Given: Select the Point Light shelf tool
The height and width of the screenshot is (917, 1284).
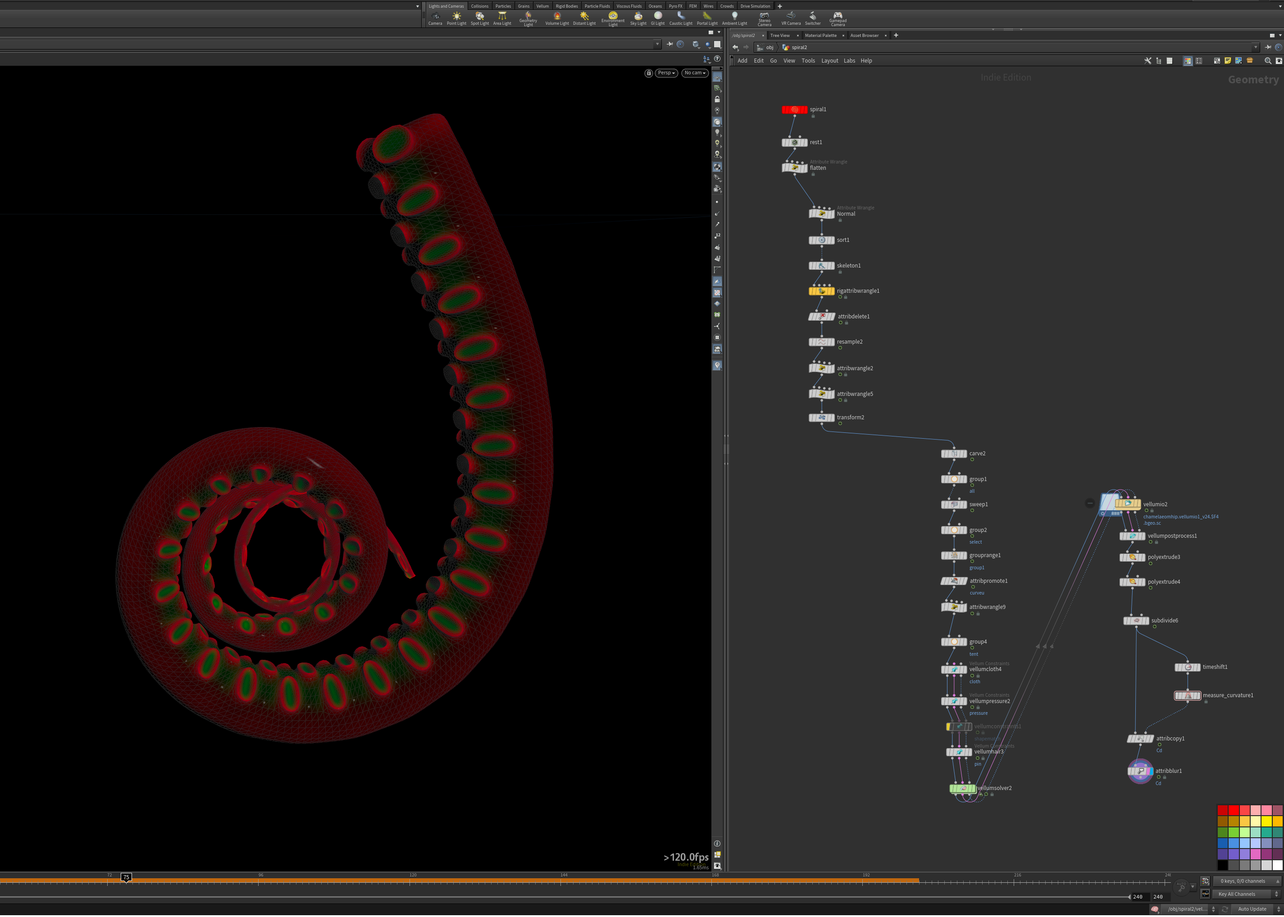Looking at the screenshot, I should pos(456,18).
